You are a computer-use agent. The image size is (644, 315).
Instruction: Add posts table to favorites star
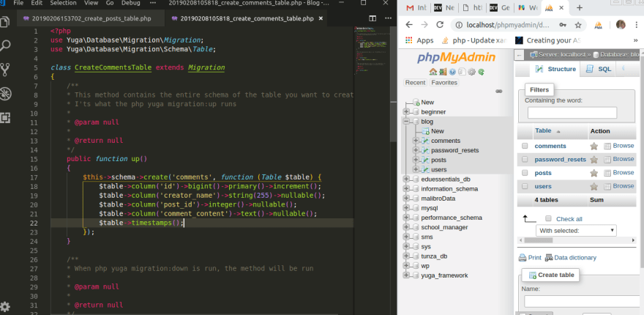click(x=594, y=173)
